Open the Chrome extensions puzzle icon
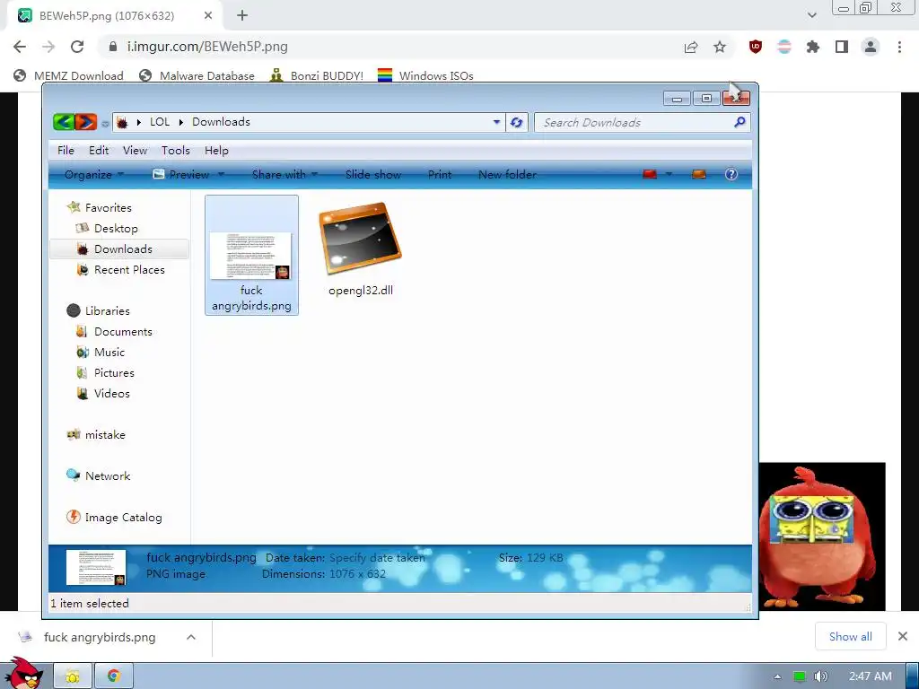 tap(813, 47)
